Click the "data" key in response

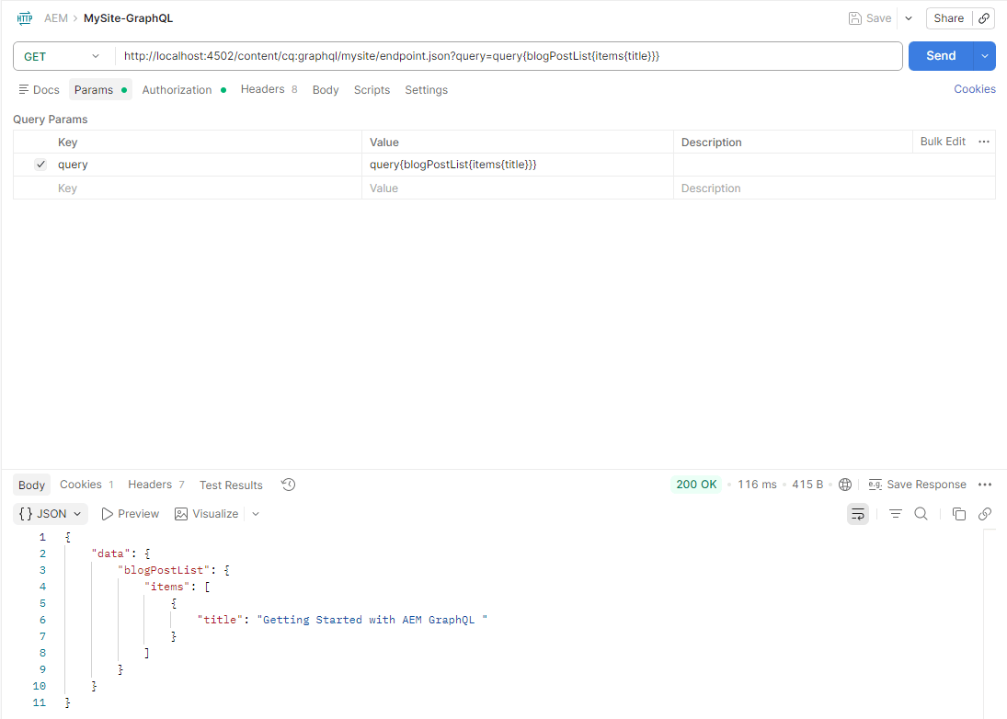110,554
